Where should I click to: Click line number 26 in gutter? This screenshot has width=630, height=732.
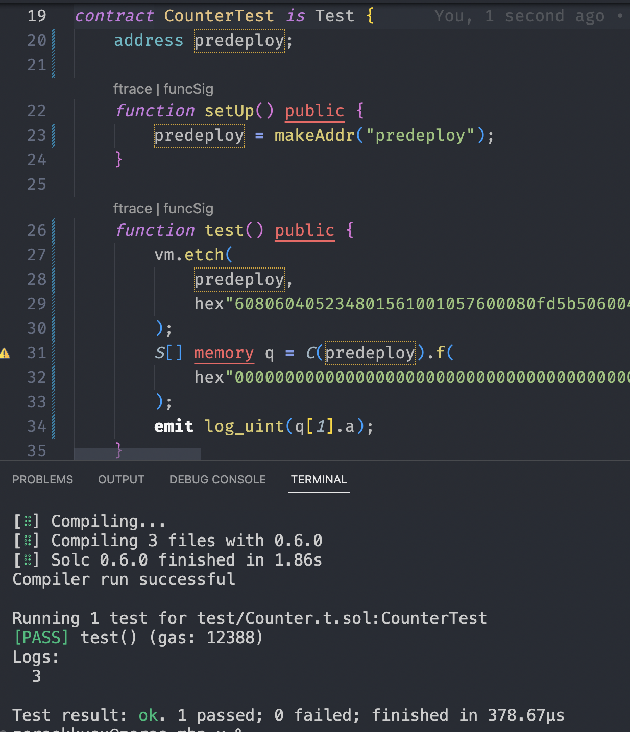pyautogui.click(x=37, y=230)
